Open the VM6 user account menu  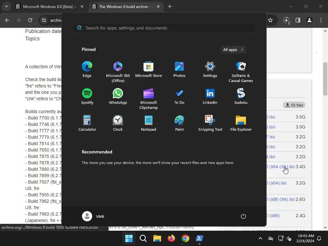[x=93, y=216]
